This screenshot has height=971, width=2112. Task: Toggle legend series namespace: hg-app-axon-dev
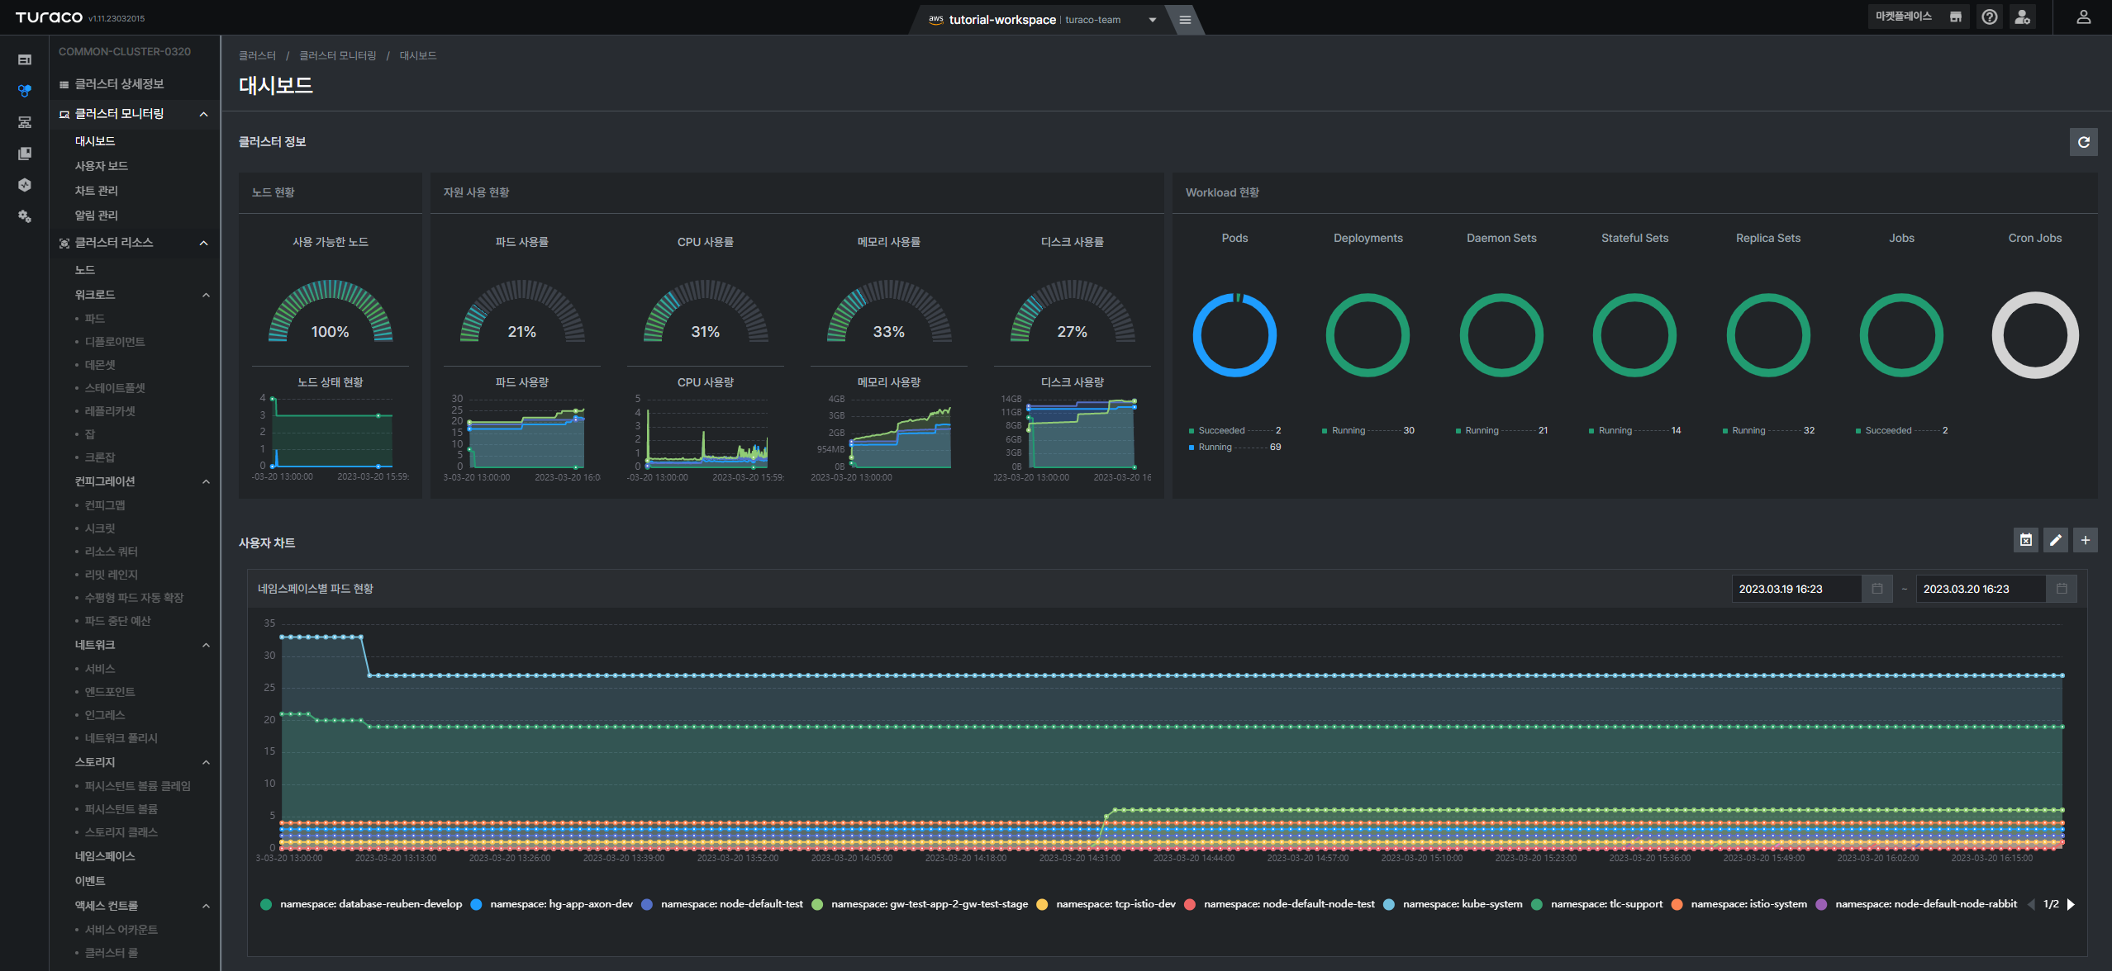pyautogui.click(x=552, y=904)
